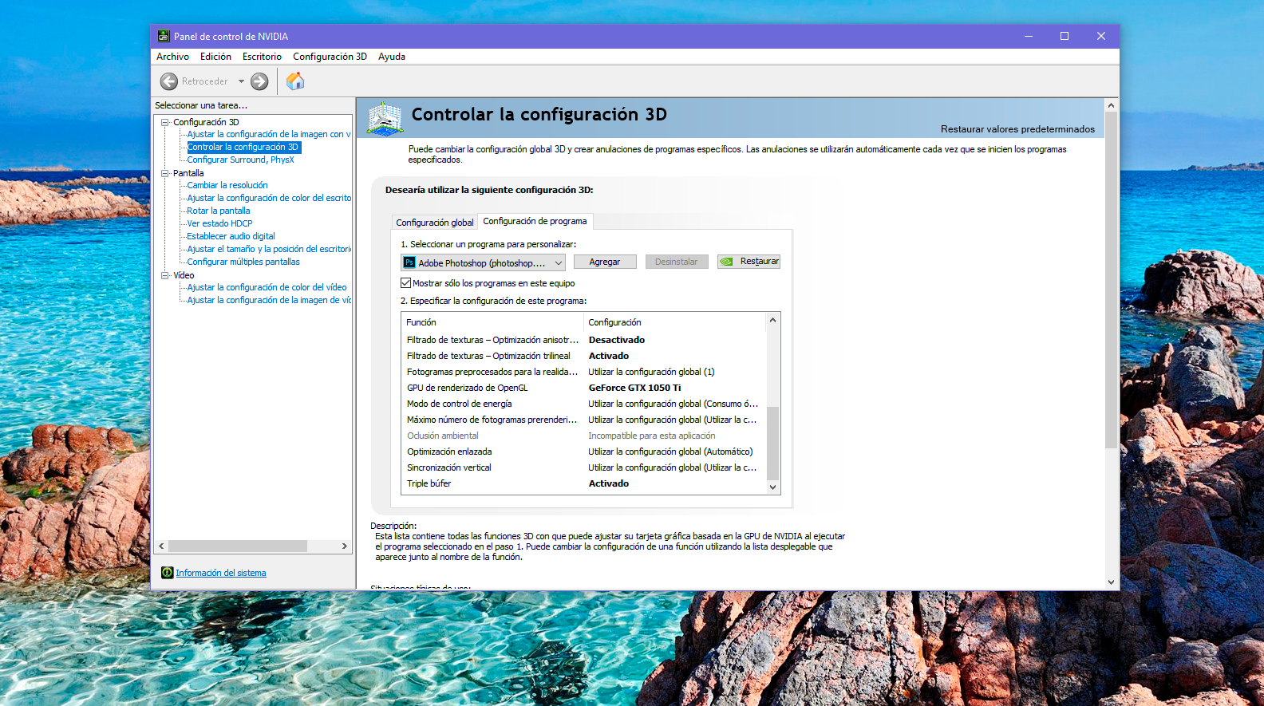Select the Filtrado de texturas Optimización anisotrópica row
Screen dimensions: 1264x706
584,340
